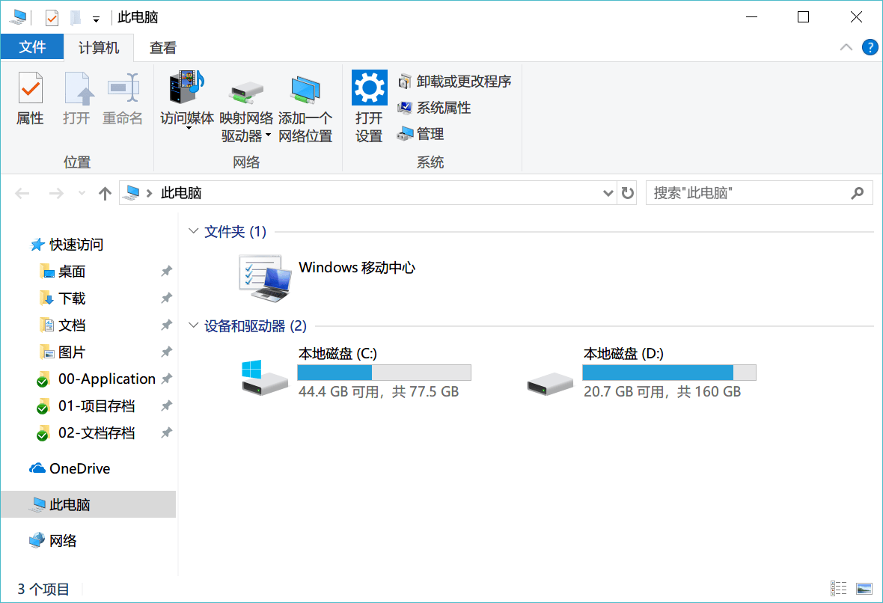This screenshot has height=603, width=883.
Task: Collapse the ribbon with the chevron arrow
Action: (846, 47)
